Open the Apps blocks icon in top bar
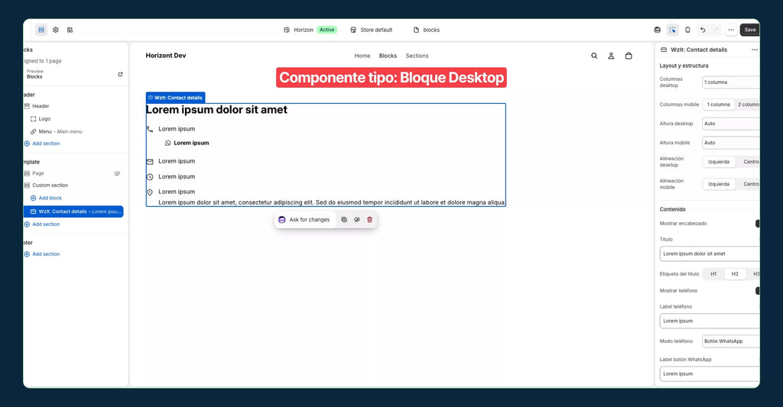 click(70, 30)
